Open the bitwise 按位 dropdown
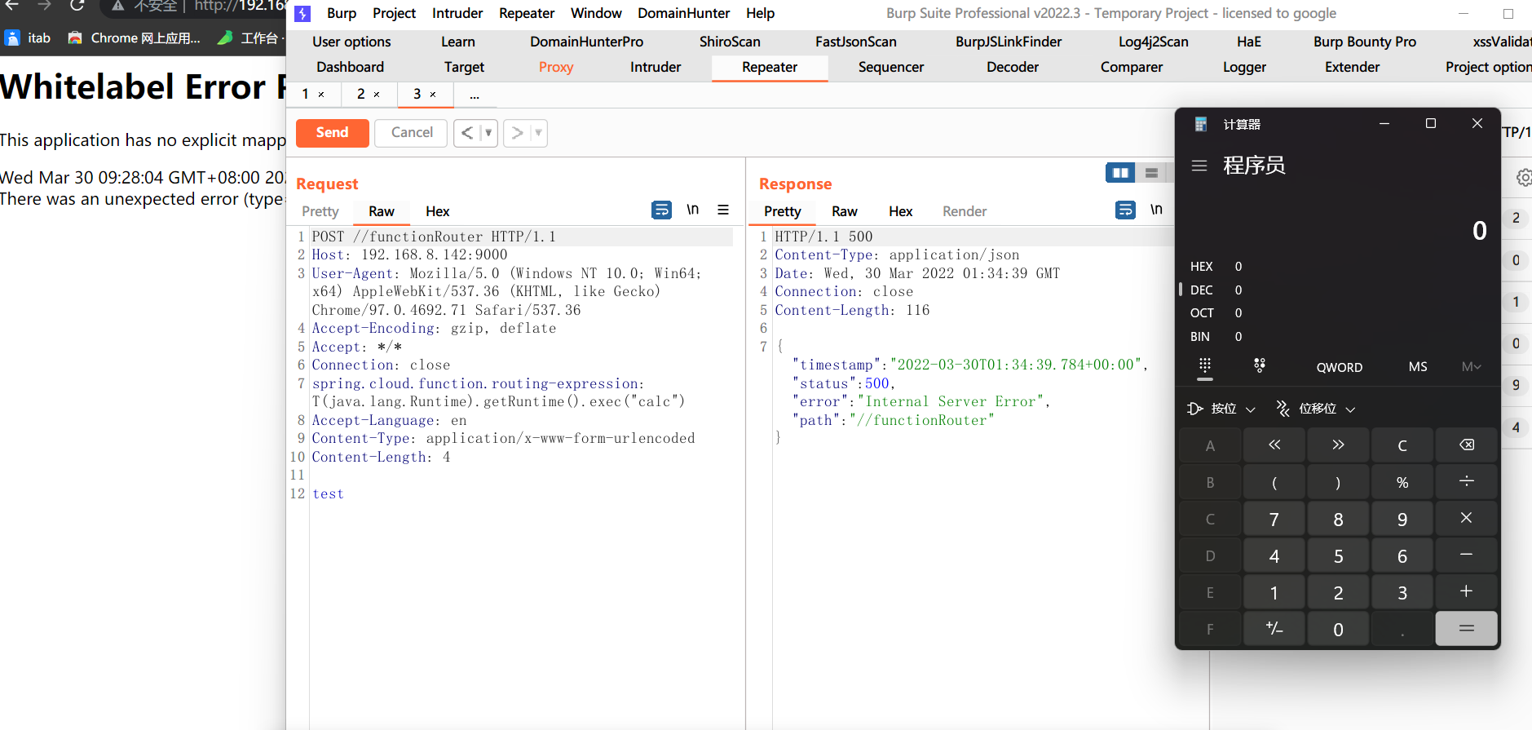This screenshot has width=1532, height=730. pos(1221,409)
